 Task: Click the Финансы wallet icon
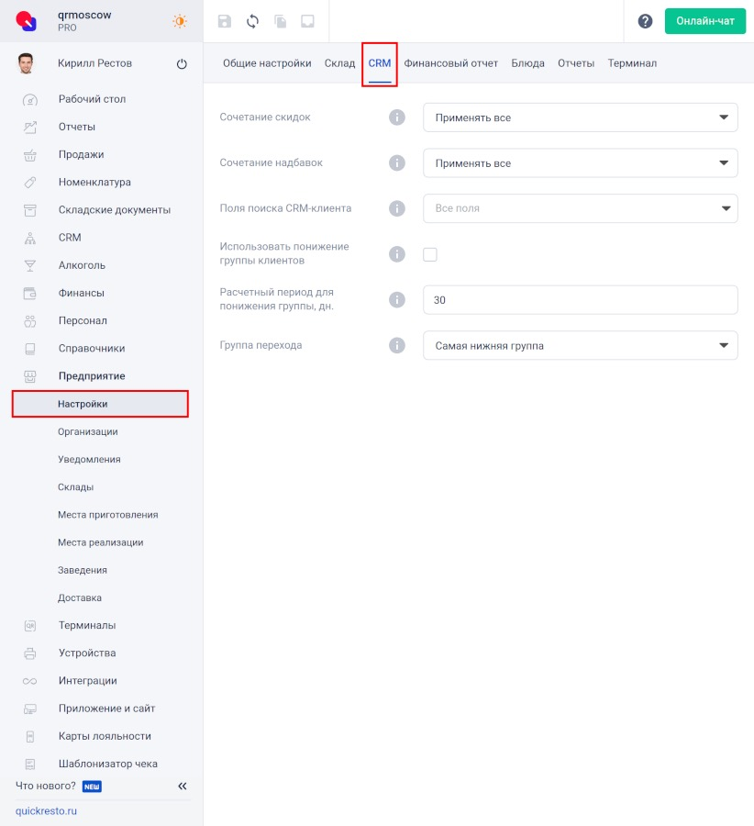(30, 293)
